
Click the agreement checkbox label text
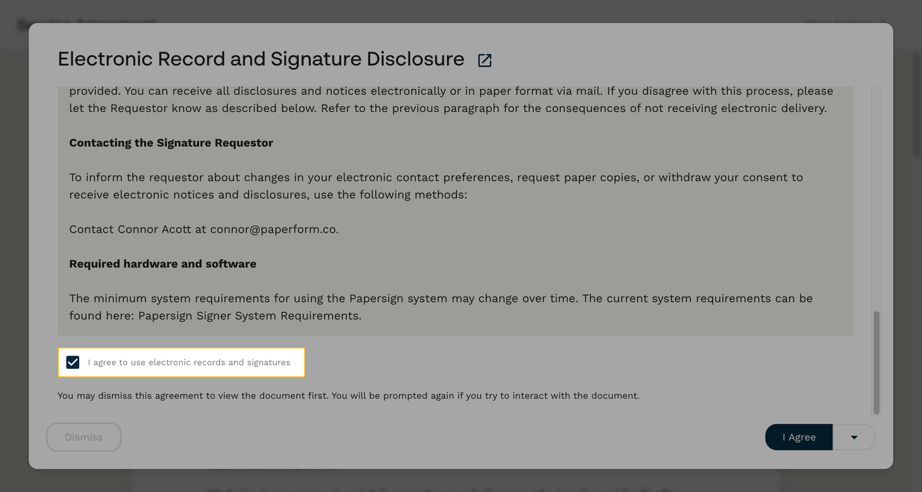[189, 362]
